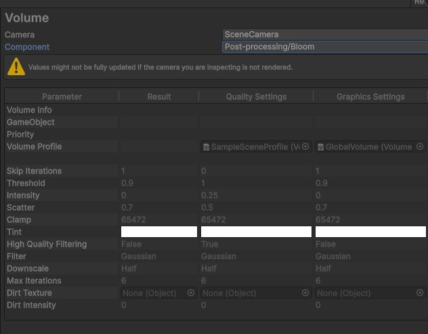
Task: Click the profile asset icon beside GlobalVolume
Action: point(321,147)
